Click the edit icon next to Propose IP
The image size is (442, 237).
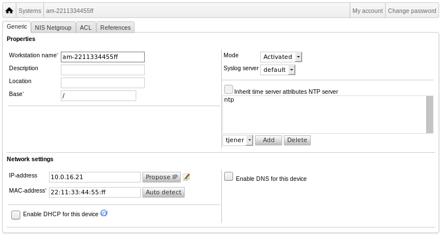[186, 177]
